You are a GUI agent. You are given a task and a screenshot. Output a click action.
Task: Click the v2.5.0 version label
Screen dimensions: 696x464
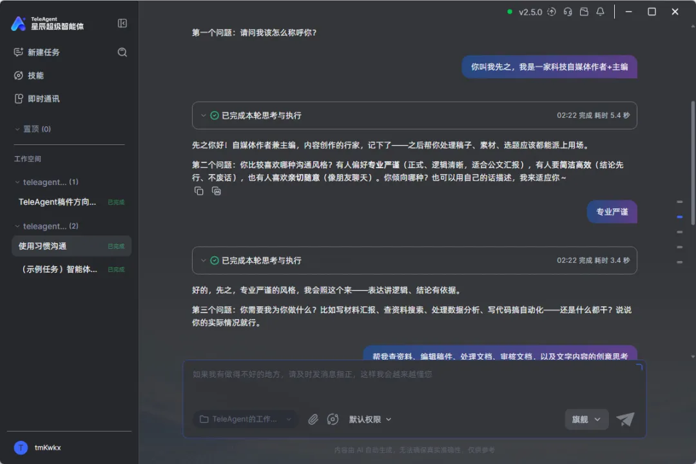[x=530, y=12]
